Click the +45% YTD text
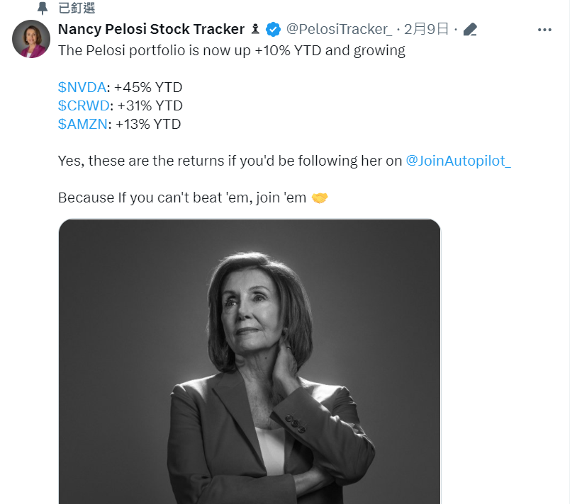577x504 pixels. 148,88
